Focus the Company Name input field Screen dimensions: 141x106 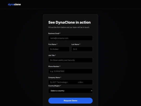[x=70, y=82]
